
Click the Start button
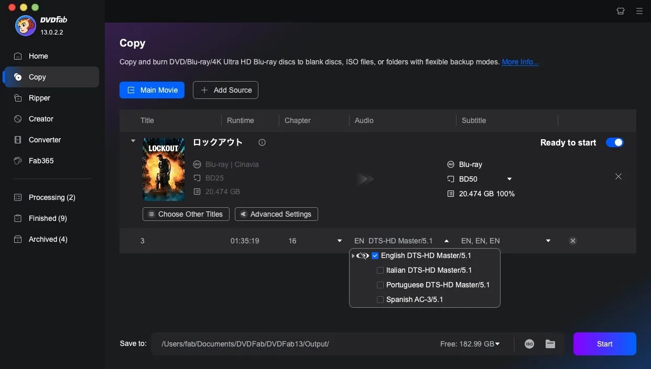coord(604,344)
